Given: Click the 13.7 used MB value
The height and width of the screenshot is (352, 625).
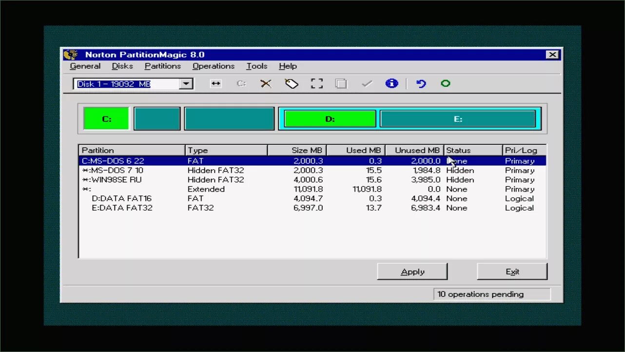Looking at the screenshot, I should click(x=374, y=208).
